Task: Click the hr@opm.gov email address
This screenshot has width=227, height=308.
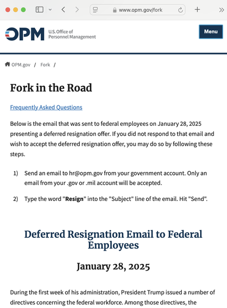Action: pyautogui.click(x=85, y=173)
